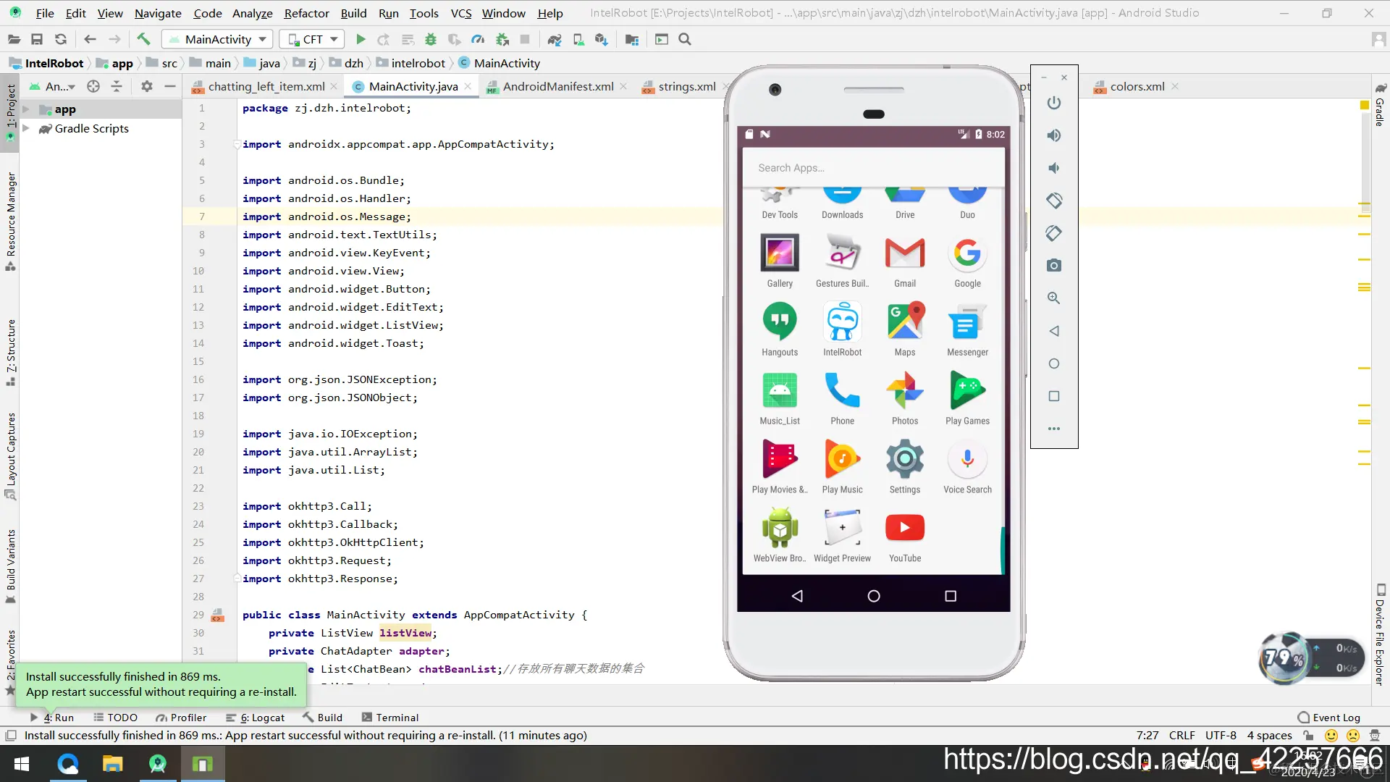Build project with the hammer icon
Image resolution: width=1390 pixels, height=782 pixels.
143,40
